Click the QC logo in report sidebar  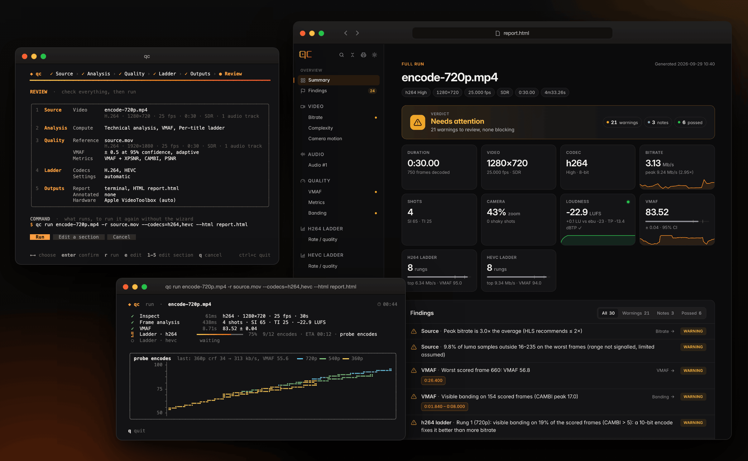click(305, 55)
